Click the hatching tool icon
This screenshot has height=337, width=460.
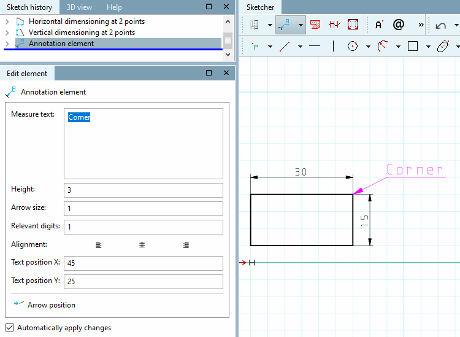coord(315,25)
